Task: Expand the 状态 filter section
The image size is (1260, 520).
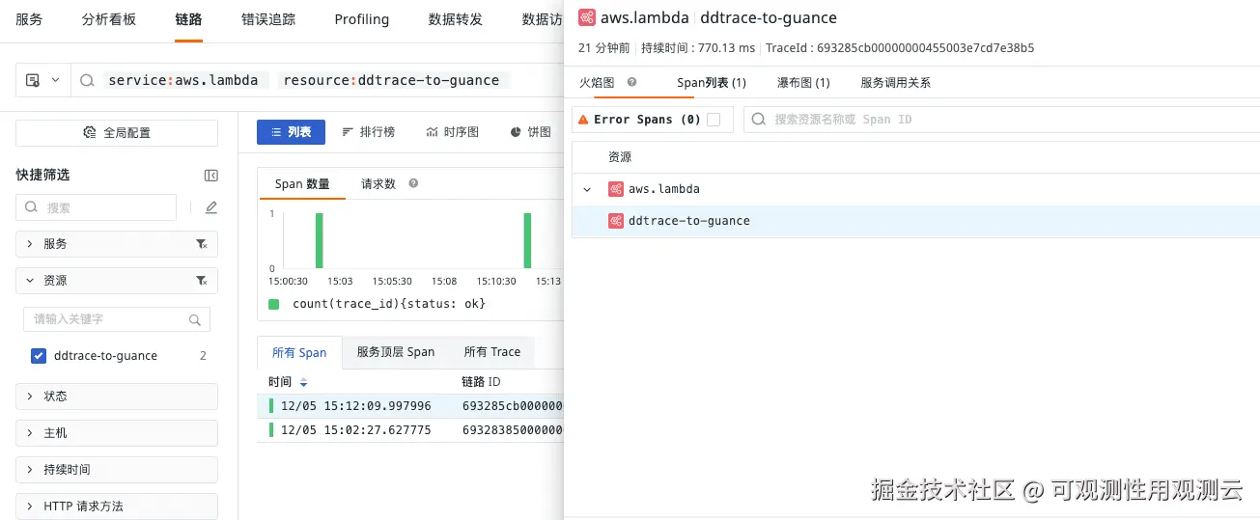Action: click(x=117, y=397)
